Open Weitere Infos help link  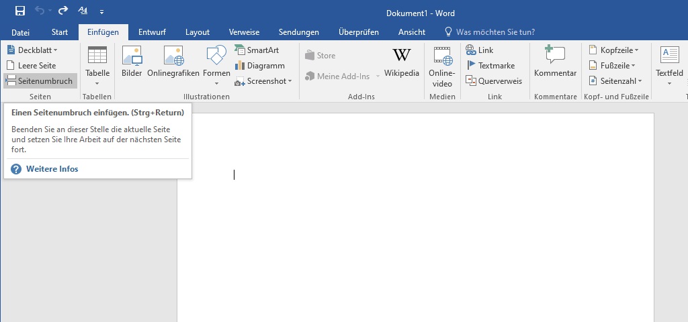click(52, 169)
